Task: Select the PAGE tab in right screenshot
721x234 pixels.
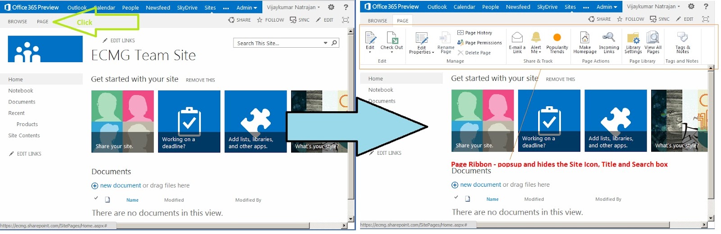Action: [x=402, y=21]
